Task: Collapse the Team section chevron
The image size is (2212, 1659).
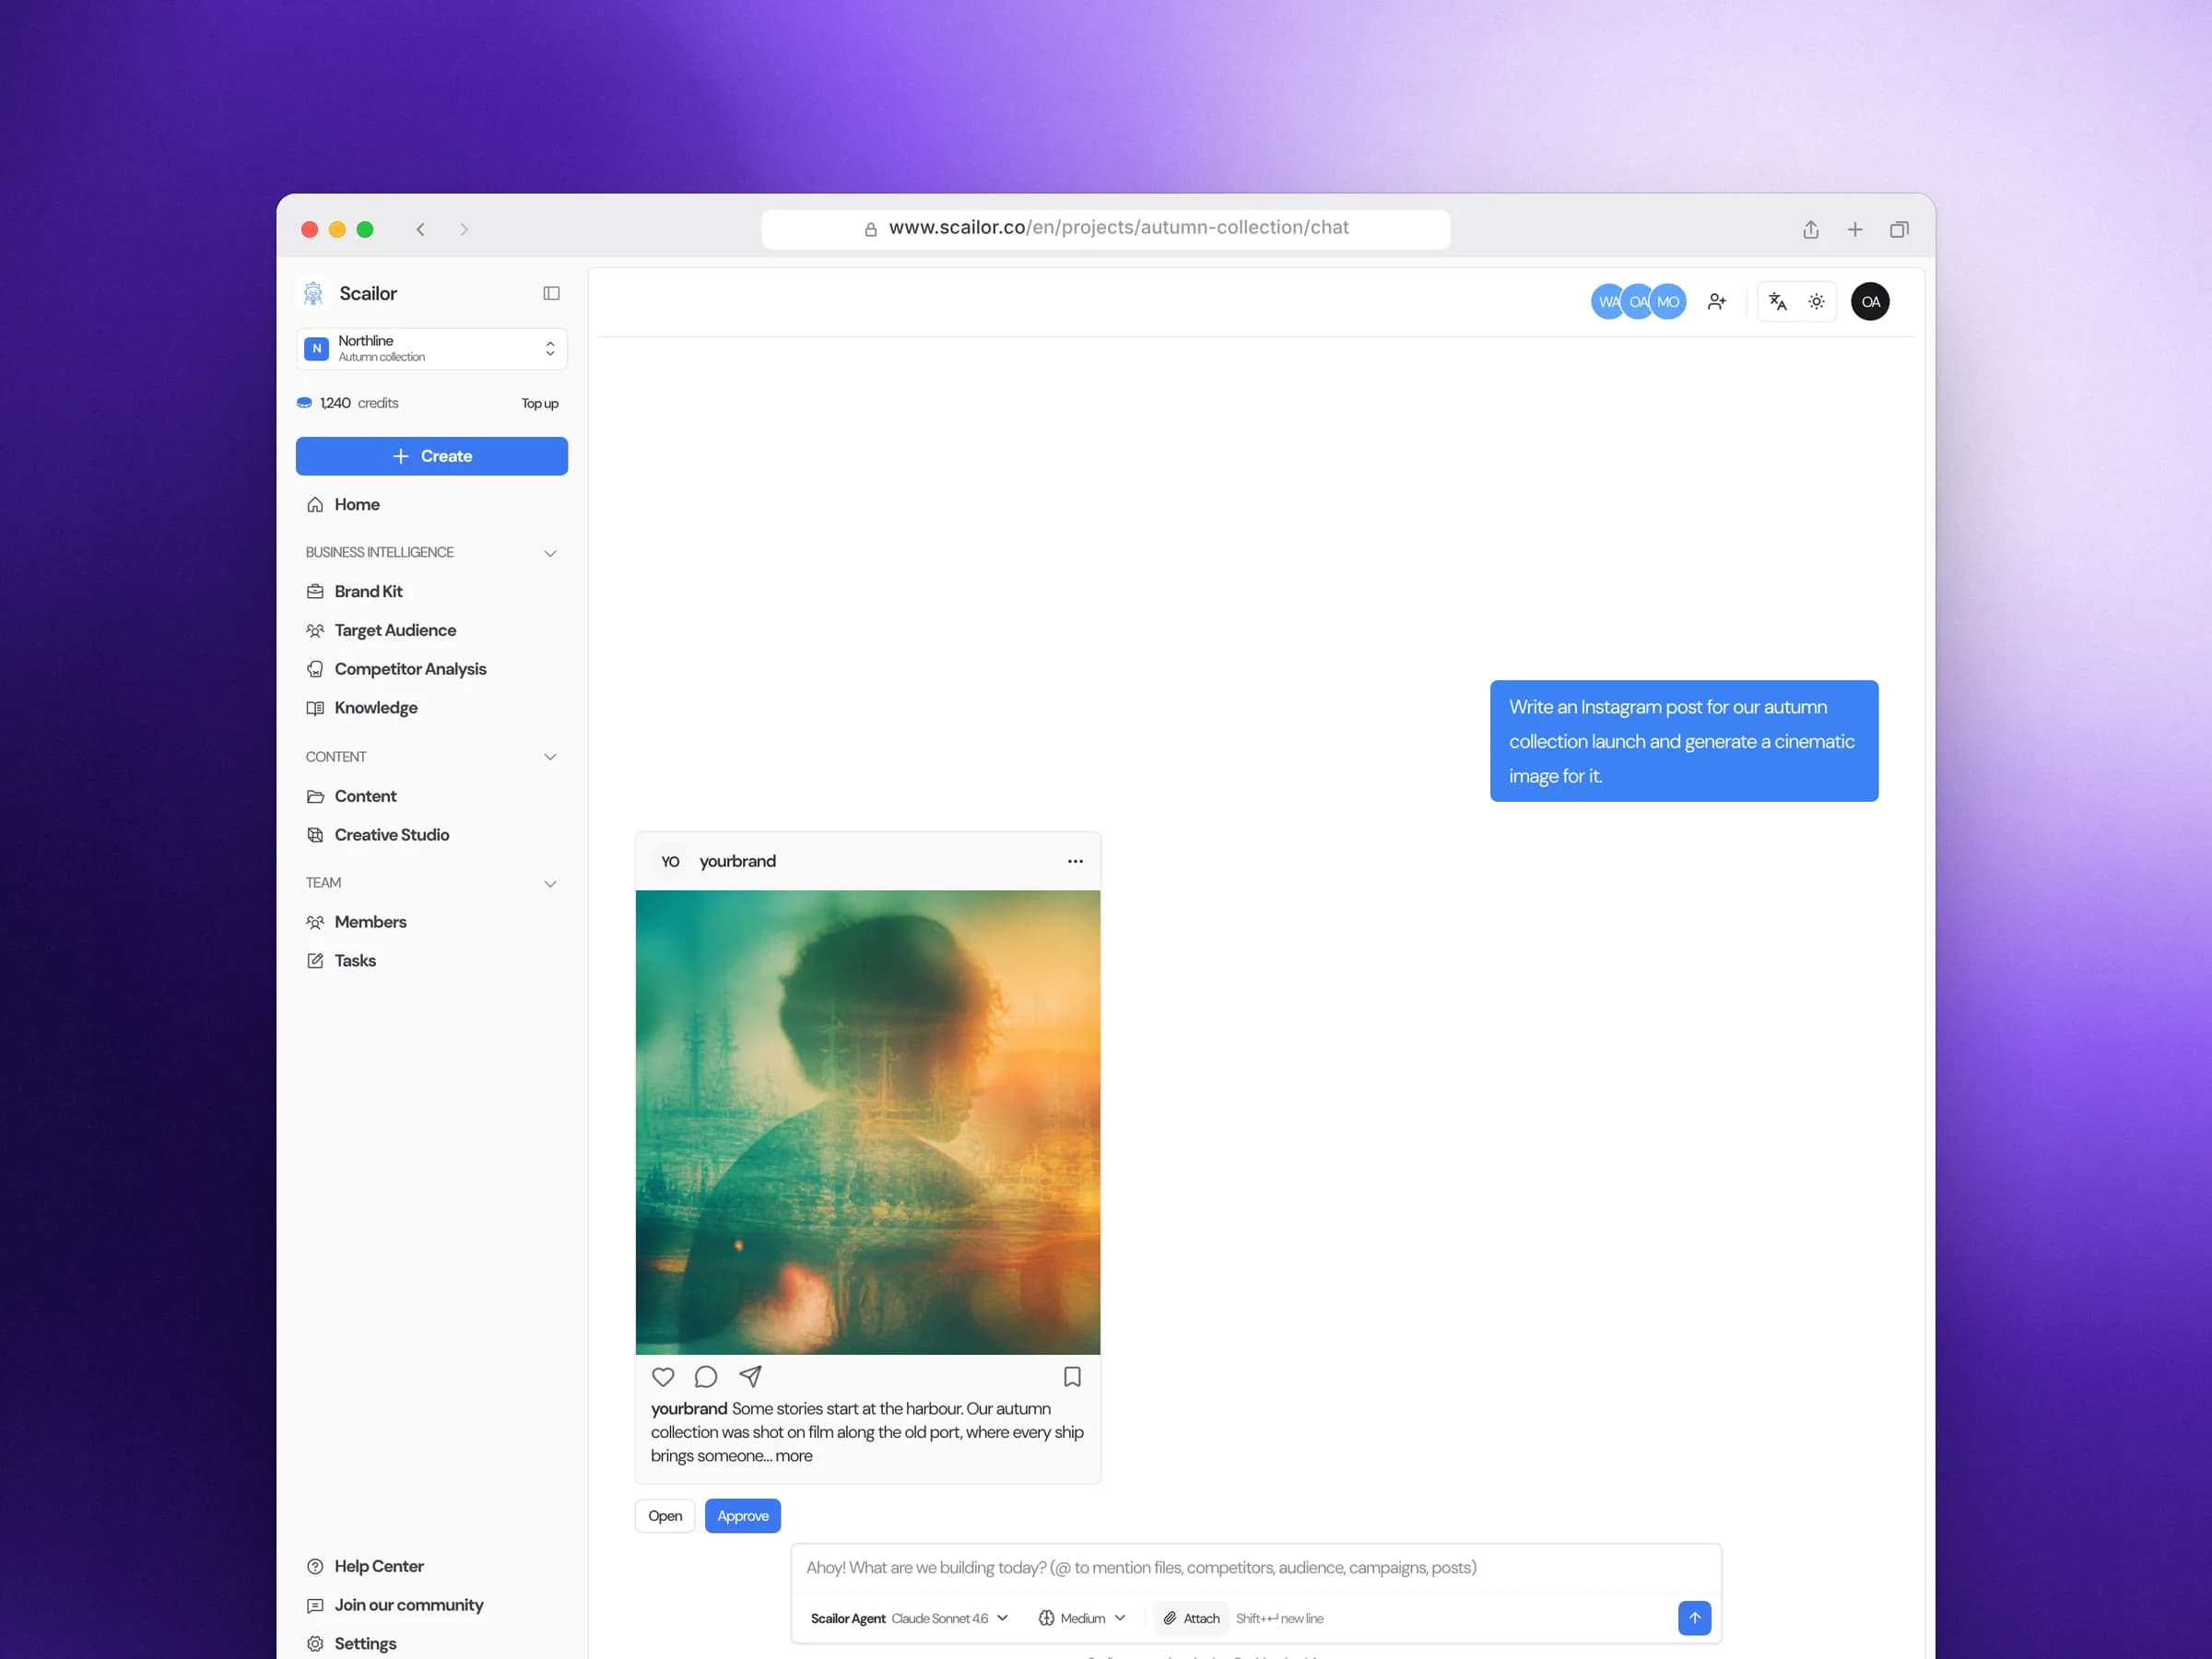Action: click(x=550, y=883)
